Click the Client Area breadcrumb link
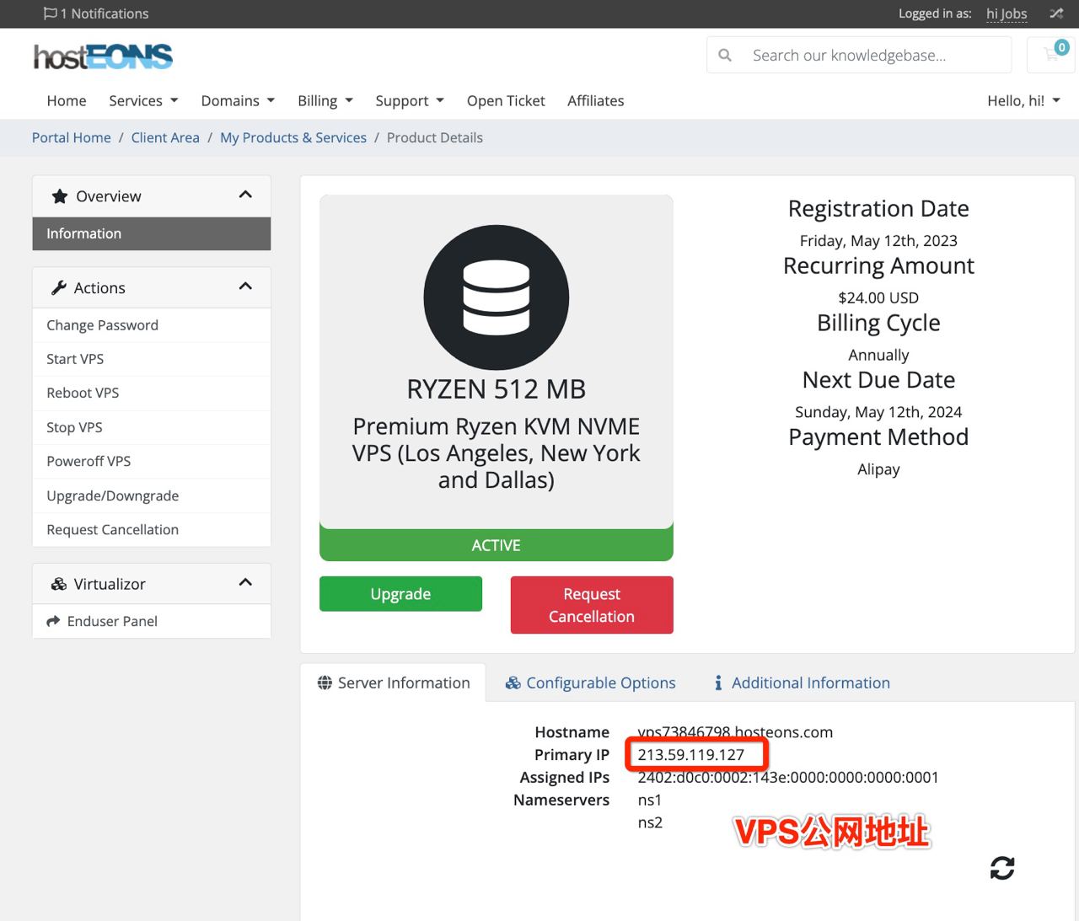The image size is (1079, 921). 165,137
